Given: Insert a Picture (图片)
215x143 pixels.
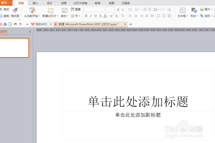Looking at the screenshot, I should point(206,9).
